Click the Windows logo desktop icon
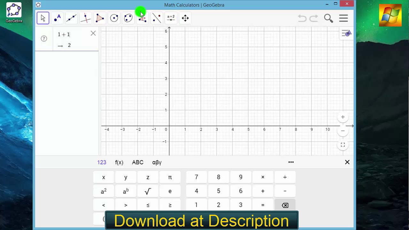The width and height of the screenshot is (409, 230). click(x=390, y=15)
